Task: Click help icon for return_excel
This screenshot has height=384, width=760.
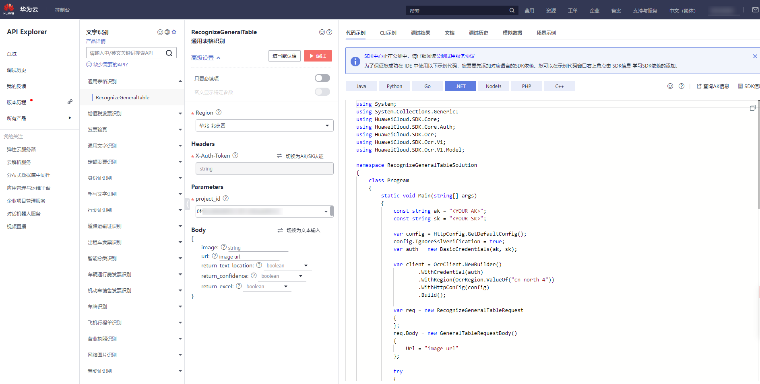Action: tap(239, 286)
